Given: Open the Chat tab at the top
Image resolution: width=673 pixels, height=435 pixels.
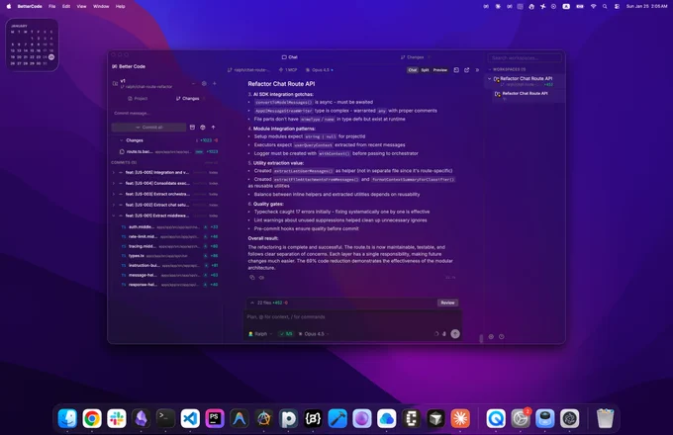Looking at the screenshot, I should coord(290,57).
